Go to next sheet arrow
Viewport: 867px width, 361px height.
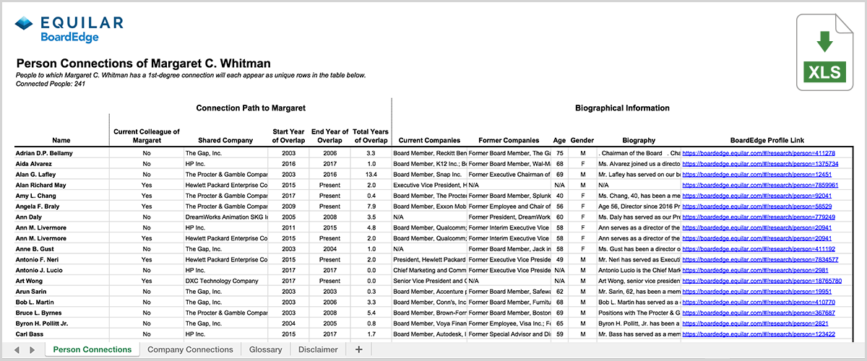(33, 349)
